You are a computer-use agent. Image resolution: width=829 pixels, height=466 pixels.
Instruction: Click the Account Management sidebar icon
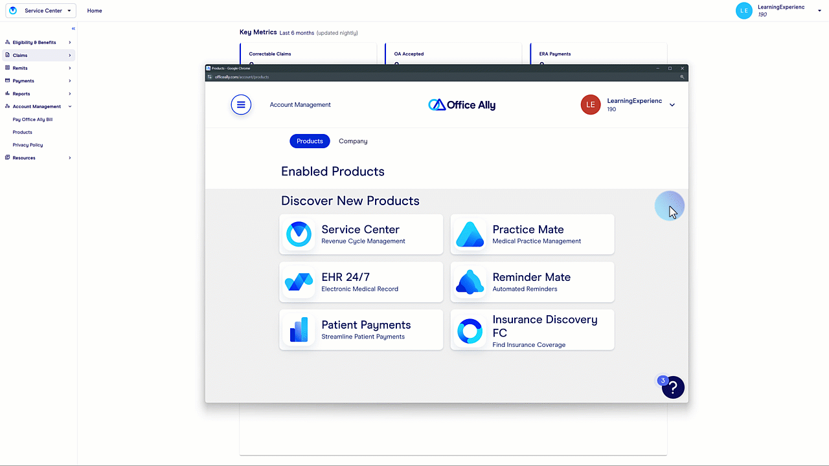(7, 106)
